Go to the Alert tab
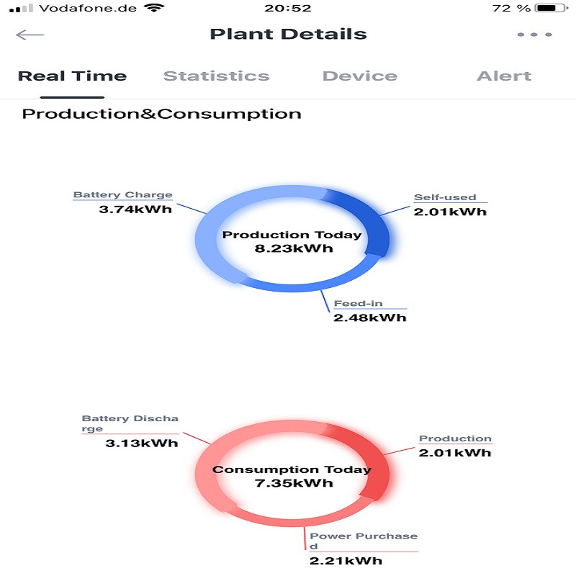The width and height of the screenshot is (576, 576). pyautogui.click(x=504, y=76)
